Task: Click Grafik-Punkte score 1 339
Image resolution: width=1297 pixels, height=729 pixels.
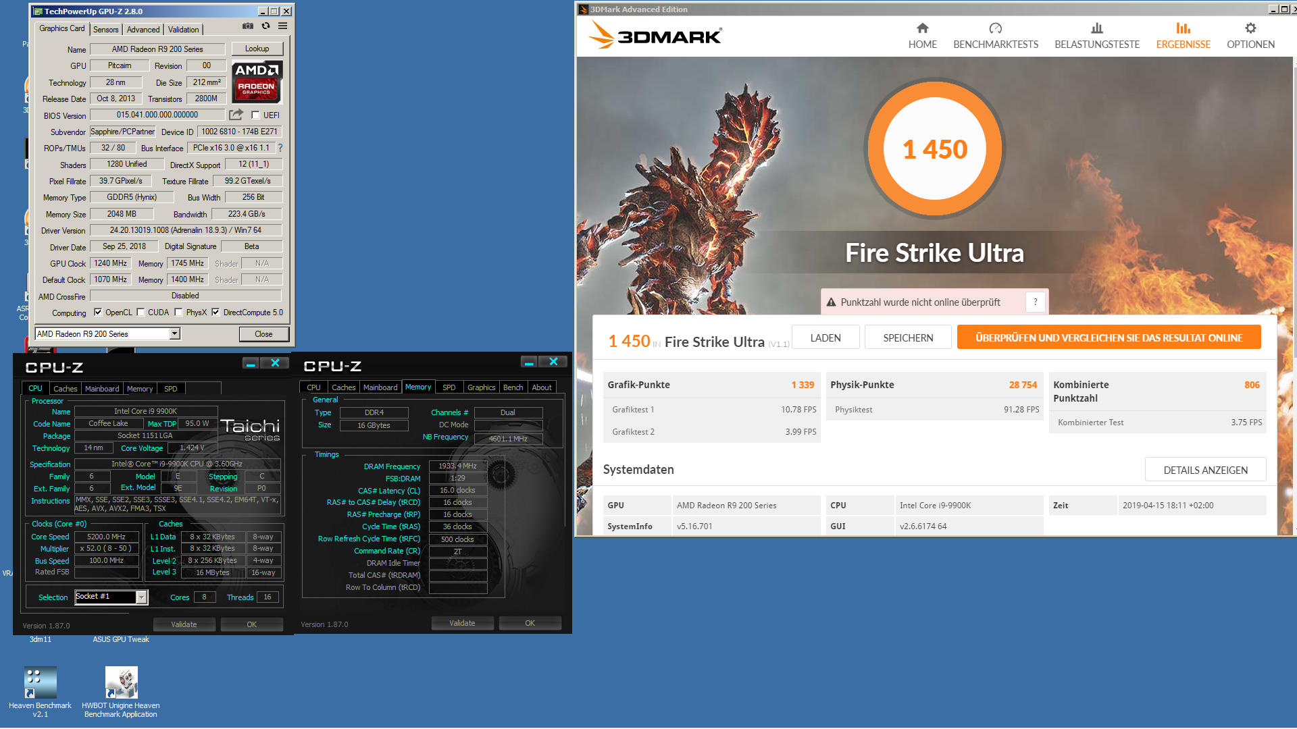Action: pyautogui.click(x=803, y=385)
